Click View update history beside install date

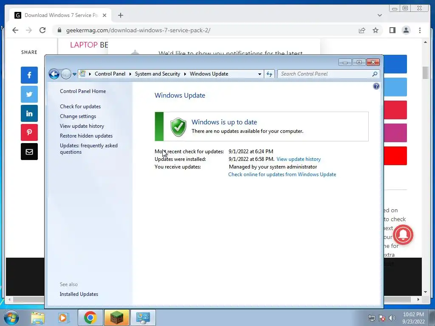(299, 159)
